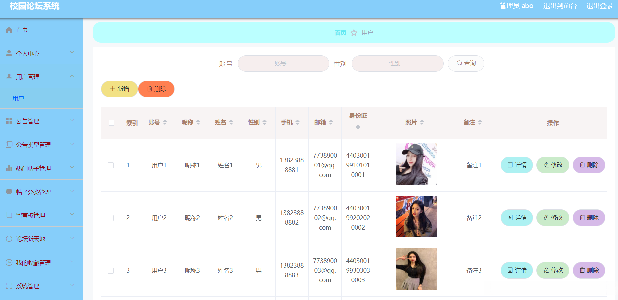Click the person icon beside 个人中心
Screen dimensions: 618x300
[9, 53]
